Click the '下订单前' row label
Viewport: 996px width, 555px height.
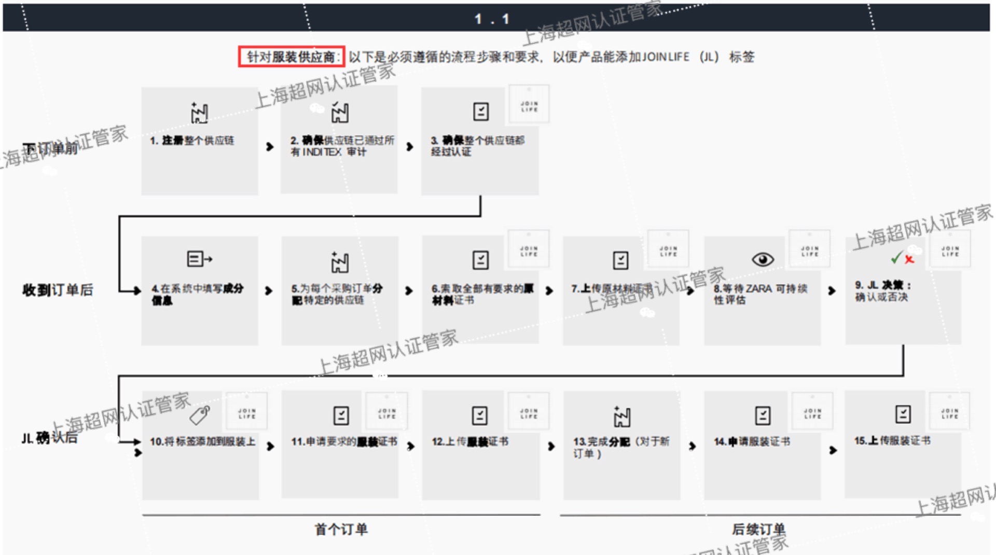pos(50,148)
